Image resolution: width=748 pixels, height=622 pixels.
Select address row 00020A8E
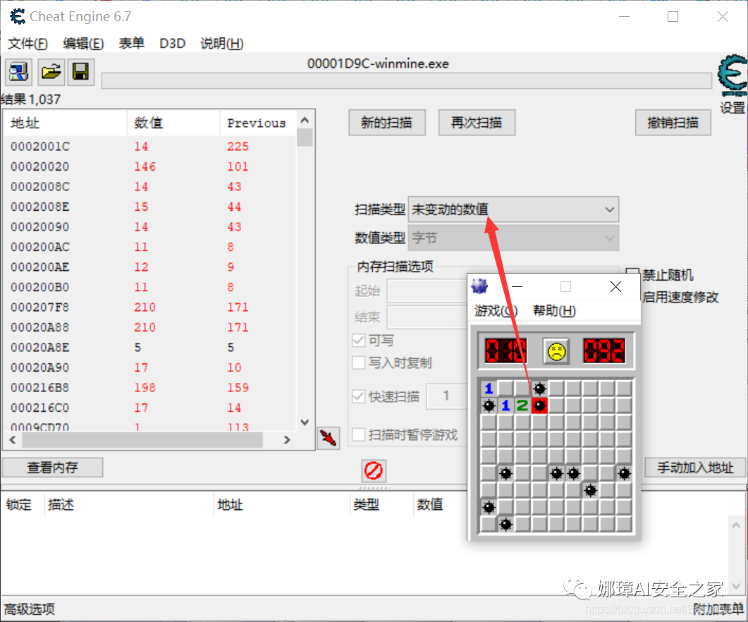point(149,347)
